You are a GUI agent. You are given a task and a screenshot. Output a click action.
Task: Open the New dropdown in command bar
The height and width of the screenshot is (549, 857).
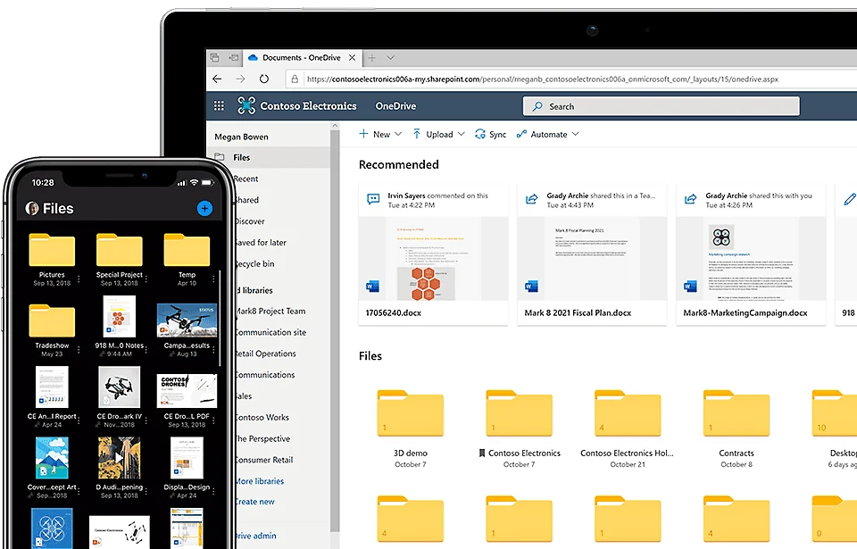(x=380, y=134)
